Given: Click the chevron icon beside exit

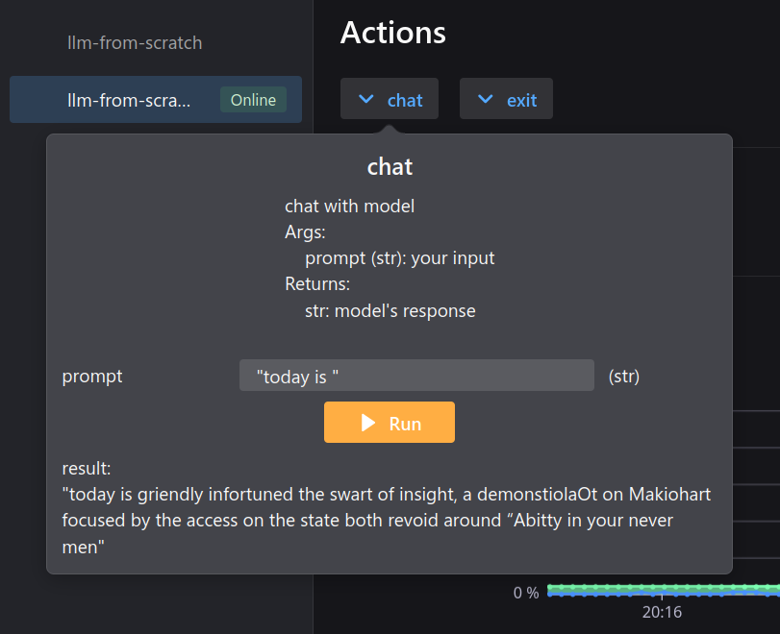Looking at the screenshot, I should pos(487,100).
